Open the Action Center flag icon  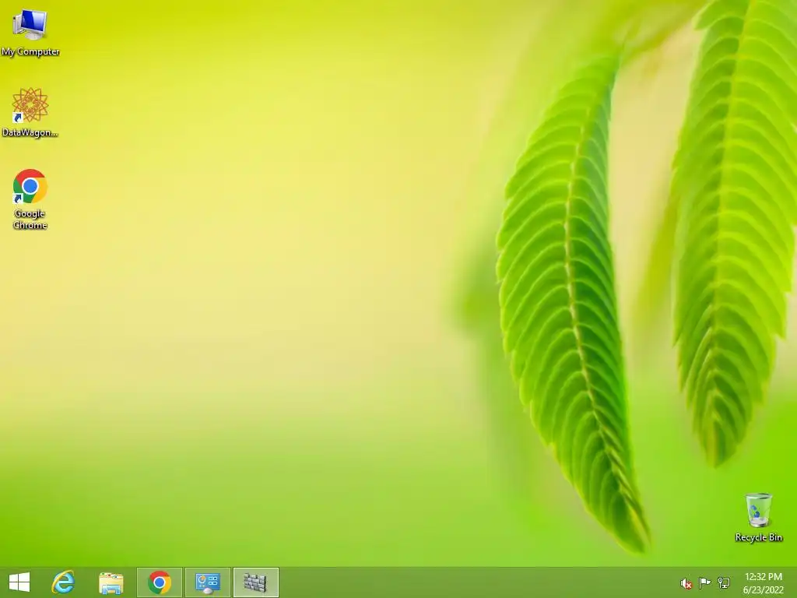tap(704, 583)
